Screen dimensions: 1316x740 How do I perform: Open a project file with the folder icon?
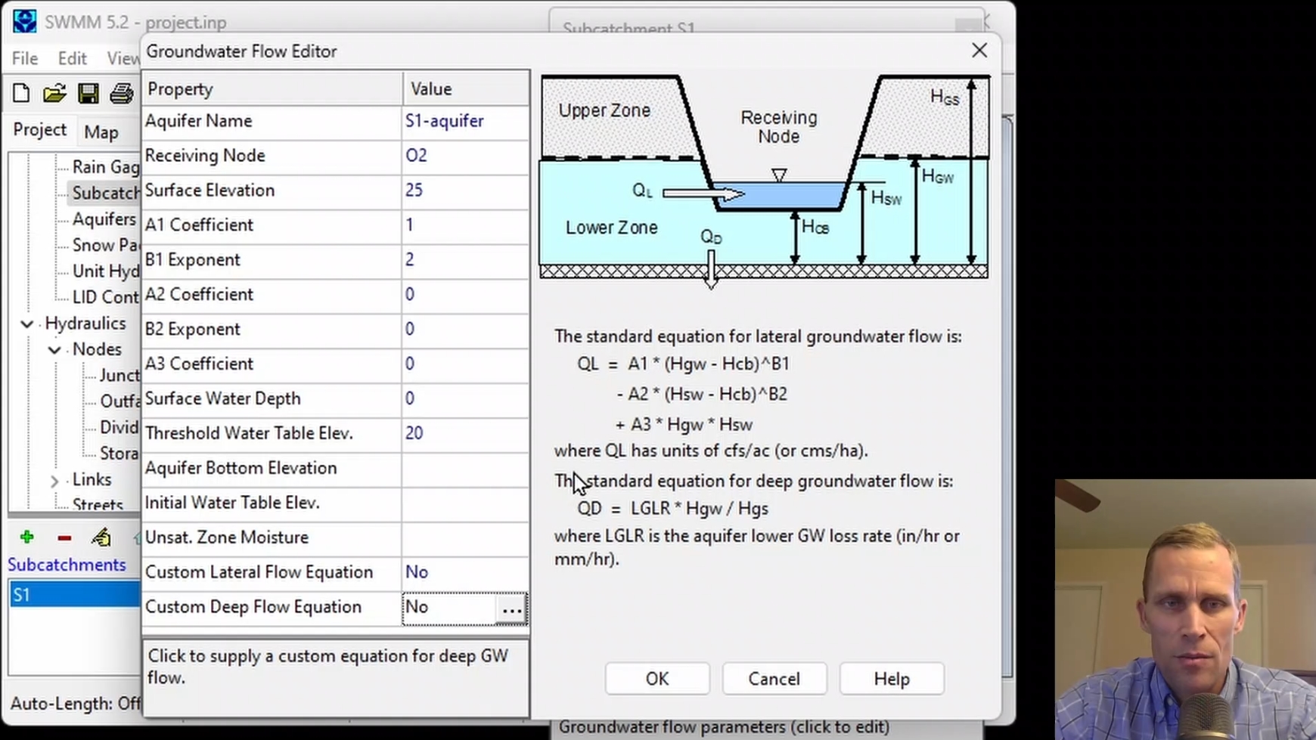[x=54, y=94]
